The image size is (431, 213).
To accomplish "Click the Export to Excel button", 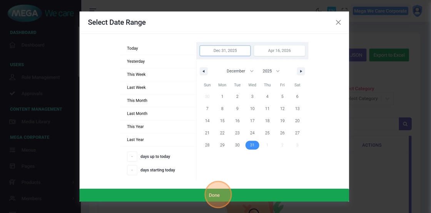I will pyautogui.click(x=389, y=55).
